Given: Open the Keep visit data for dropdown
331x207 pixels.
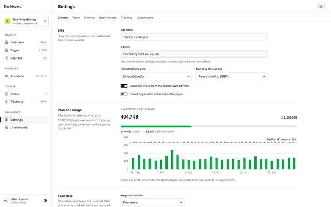Looking at the screenshot, I should [153, 202].
